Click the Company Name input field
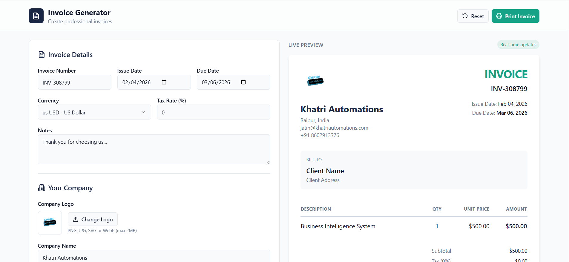Screen dimensions: 569x262 [154, 256]
